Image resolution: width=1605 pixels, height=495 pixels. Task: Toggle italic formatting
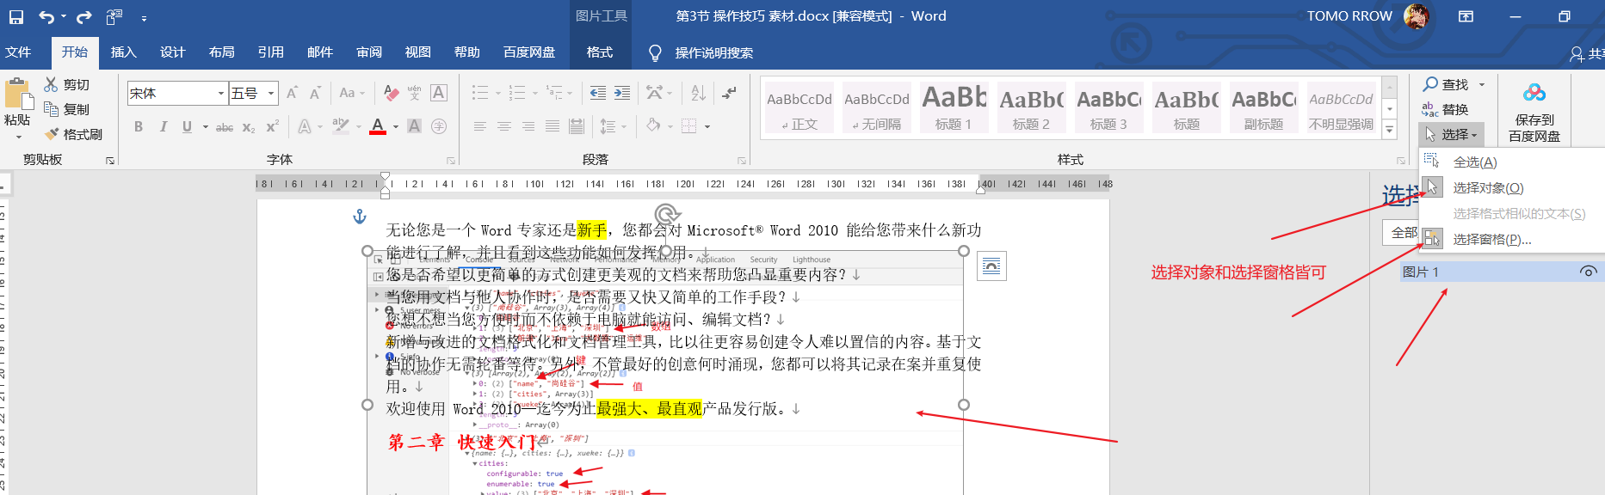164,126
